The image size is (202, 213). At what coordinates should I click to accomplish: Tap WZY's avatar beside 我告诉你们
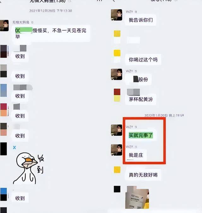pos(116,15)
